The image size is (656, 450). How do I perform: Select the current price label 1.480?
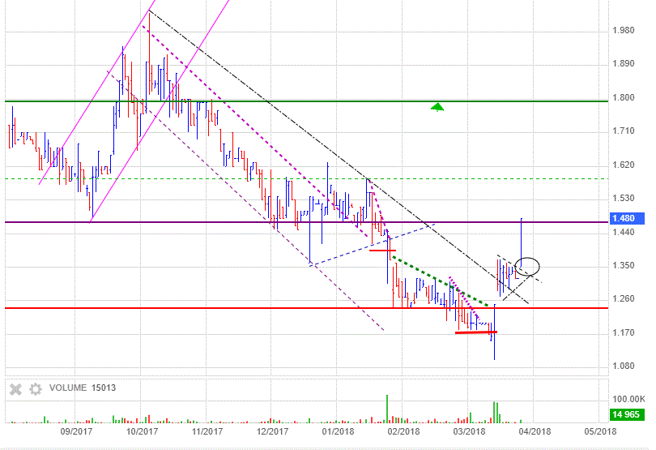click(626, 218)
